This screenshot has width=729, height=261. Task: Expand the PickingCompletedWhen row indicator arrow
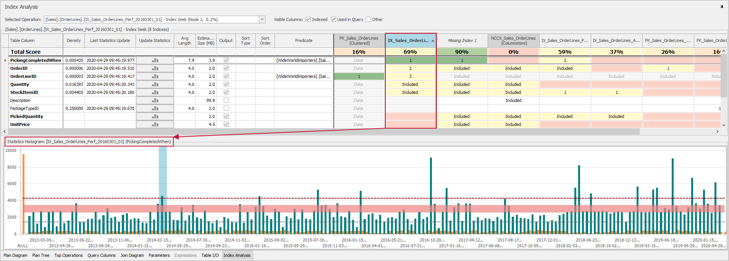(x=5, y=60)
